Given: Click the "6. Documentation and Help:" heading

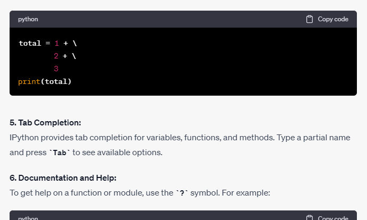Looking at the screenshot, I should point(63,178).
